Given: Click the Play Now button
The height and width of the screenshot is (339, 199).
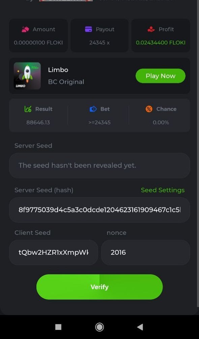Looking at the screenshot, I should tap(161, 76).
